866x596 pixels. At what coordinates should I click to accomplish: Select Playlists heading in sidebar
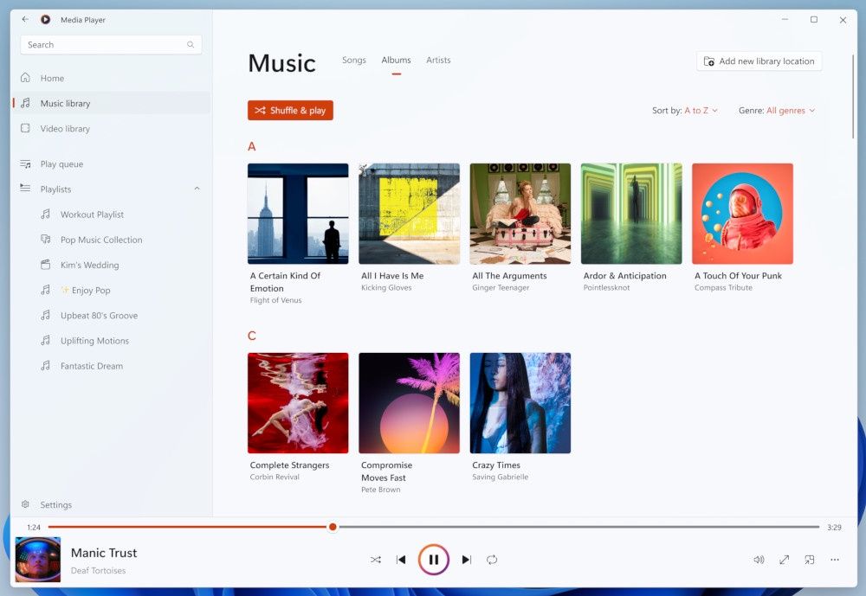coord(55,189)
